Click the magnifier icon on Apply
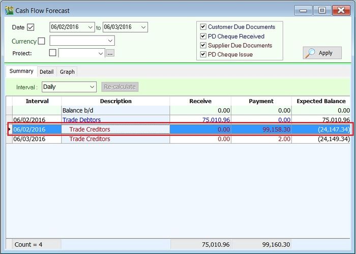 [x=310, y=53]
